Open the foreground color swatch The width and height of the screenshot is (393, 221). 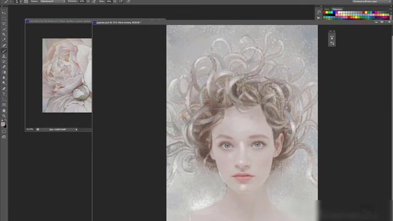(2, 124)
